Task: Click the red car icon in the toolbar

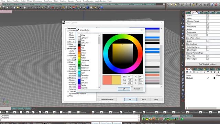Action: tap(53, 7)
